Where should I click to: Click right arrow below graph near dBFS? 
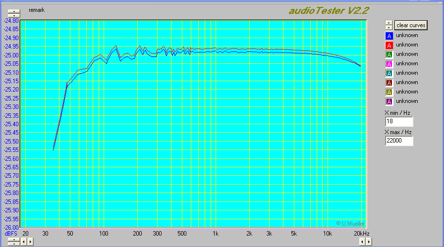[x=30, y=242]
